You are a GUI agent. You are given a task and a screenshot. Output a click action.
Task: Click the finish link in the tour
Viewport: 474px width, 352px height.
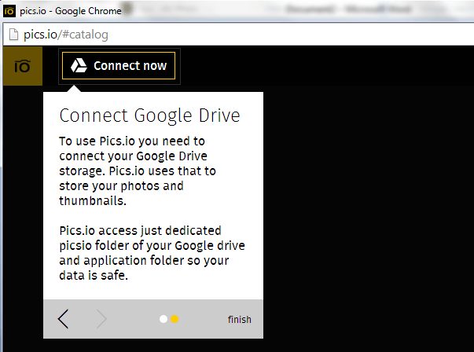pyautogui.click(x=240, y=319)
